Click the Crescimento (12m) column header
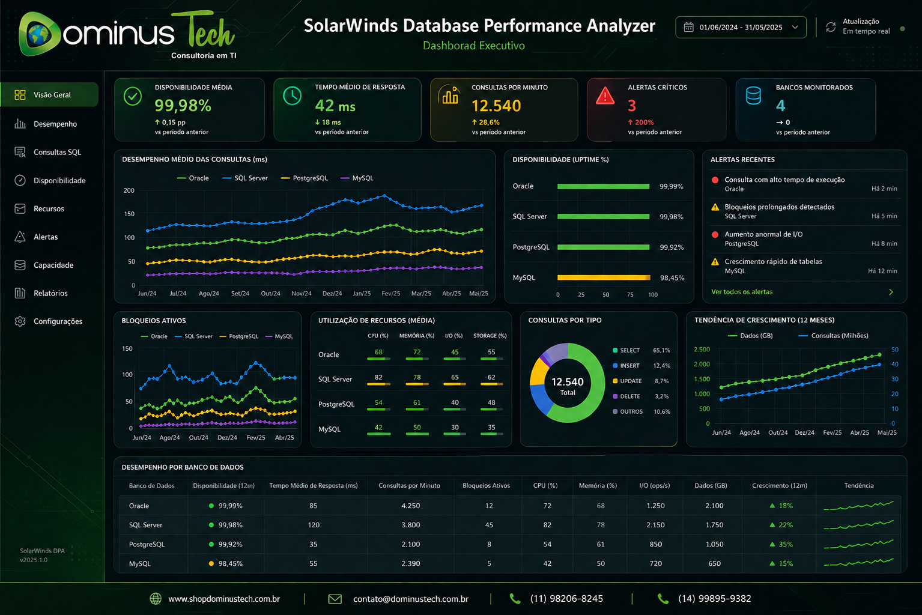The height and width of the screenshot is (615, 922). tap(780, 485)
